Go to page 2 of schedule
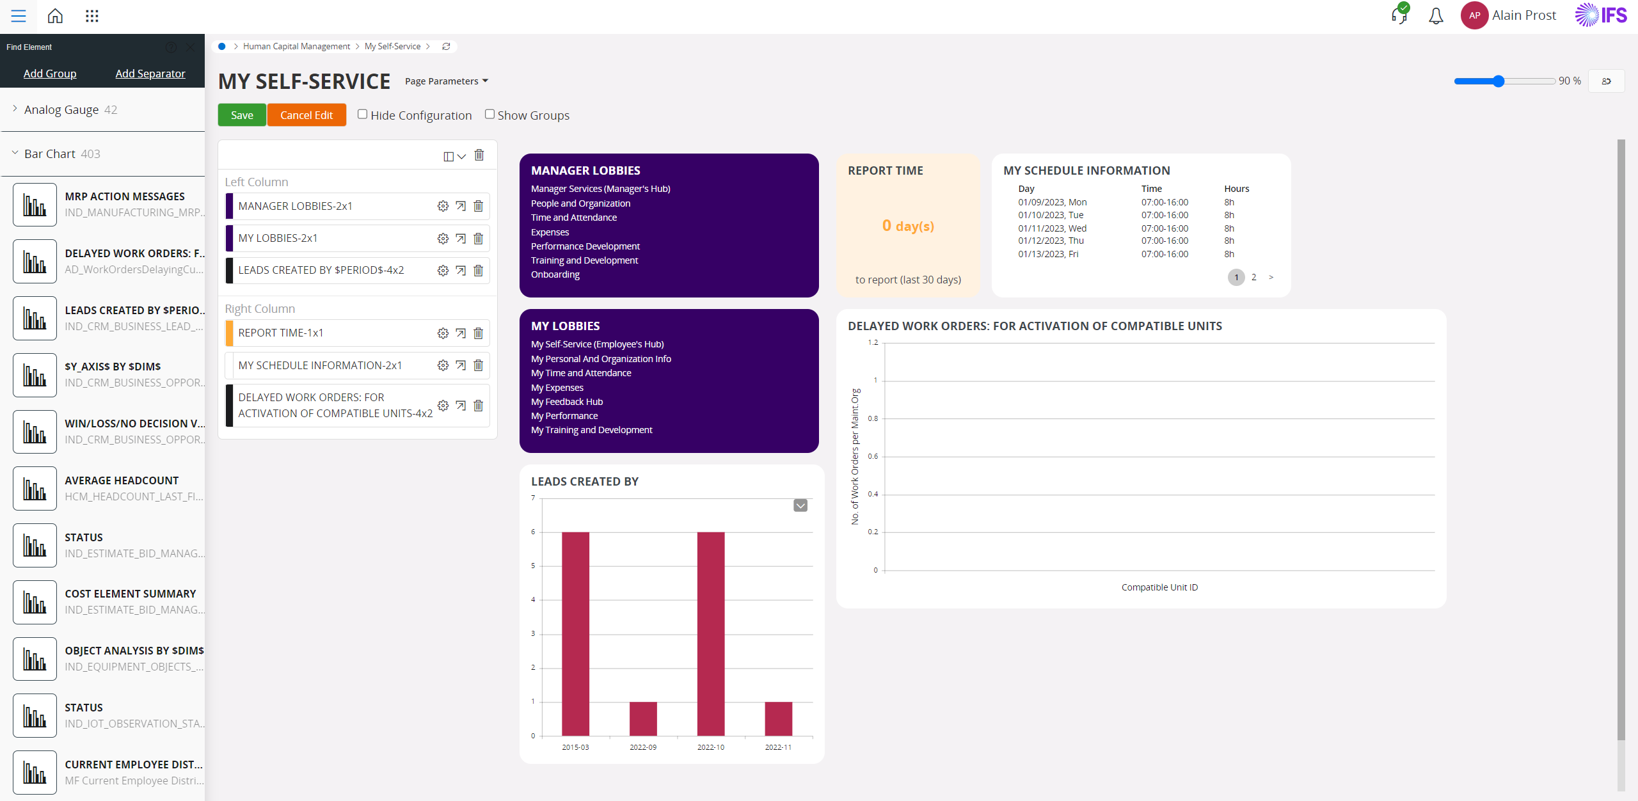This screenshot has height=801, width=1638. pyautogui.click(x=1254, y=277)
